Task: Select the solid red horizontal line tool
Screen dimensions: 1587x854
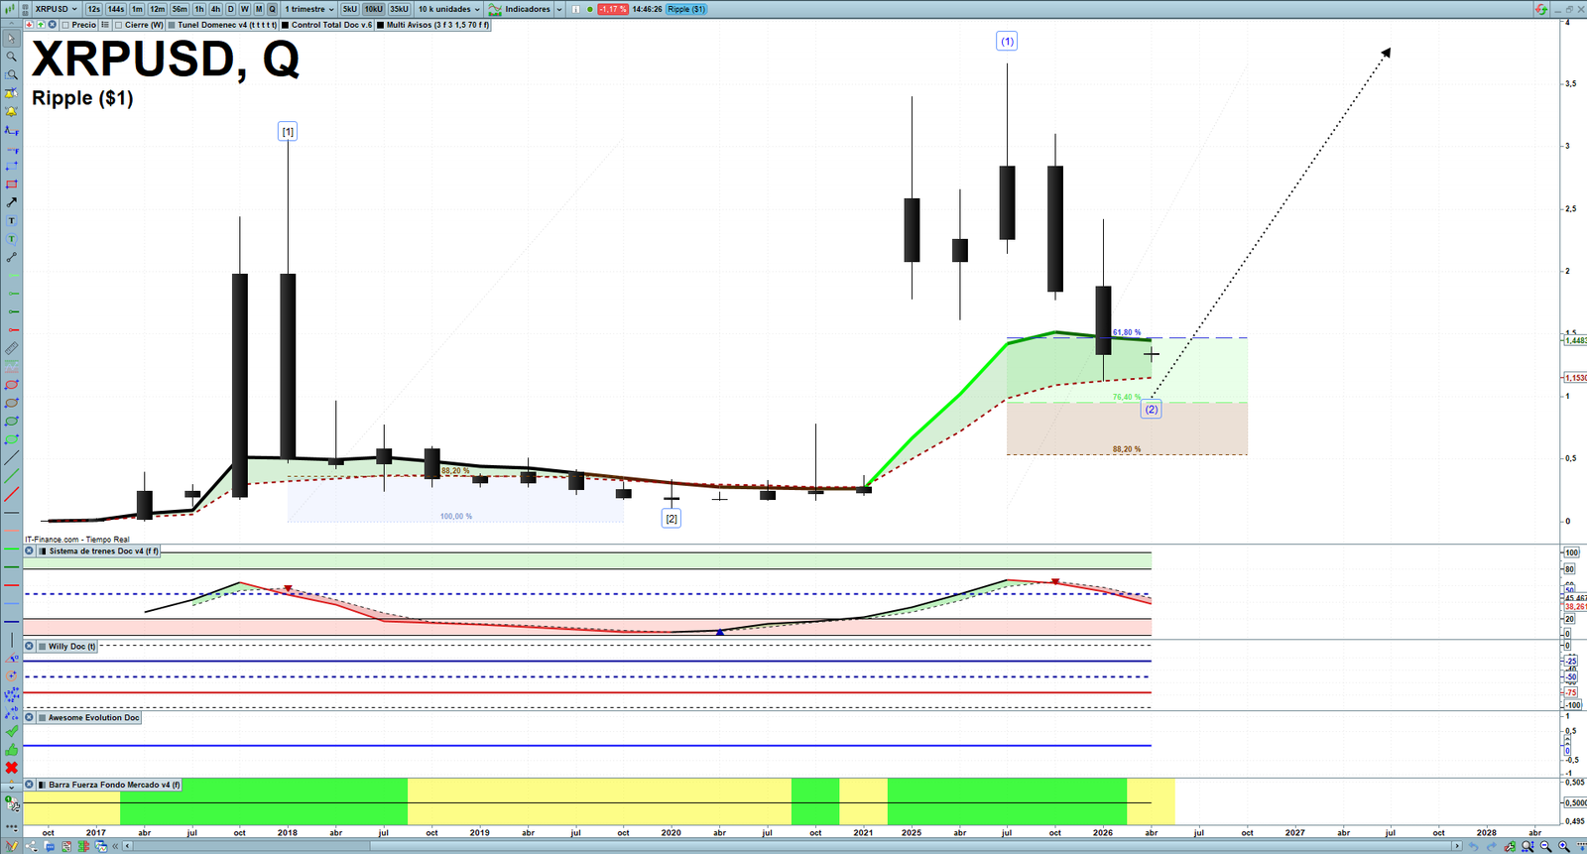Action: pyautogui.click(x=12, y=585)
